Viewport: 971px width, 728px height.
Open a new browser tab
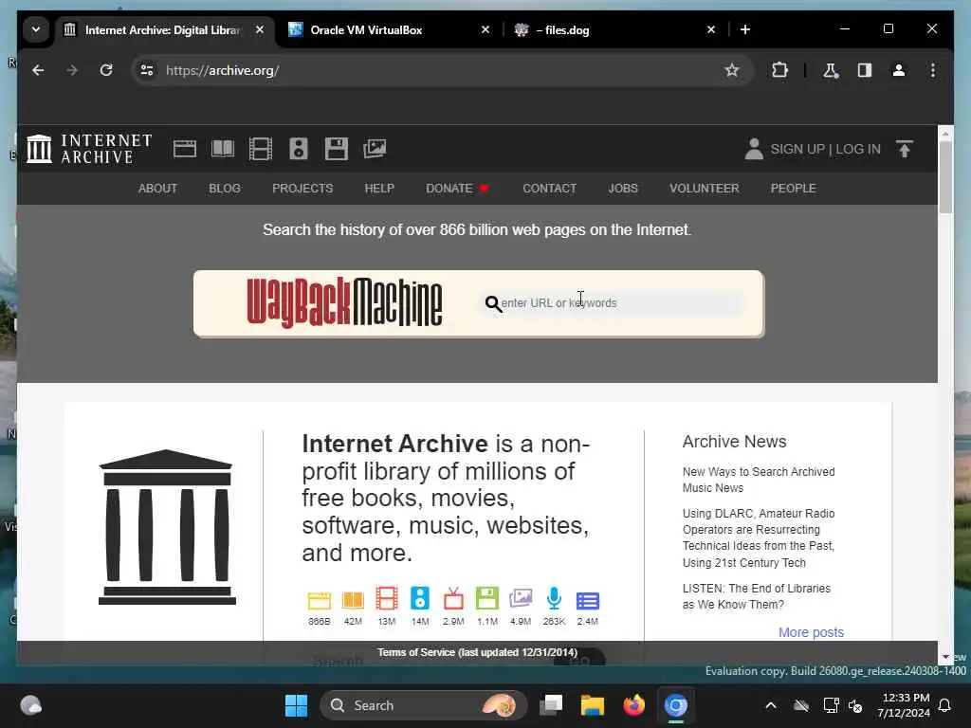coord(745,29)
